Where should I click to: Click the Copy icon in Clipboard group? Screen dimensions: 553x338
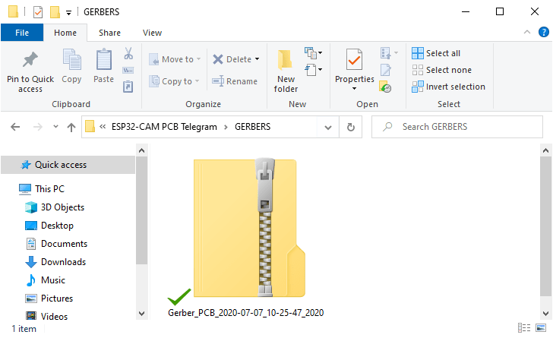(x=71, y=59)
